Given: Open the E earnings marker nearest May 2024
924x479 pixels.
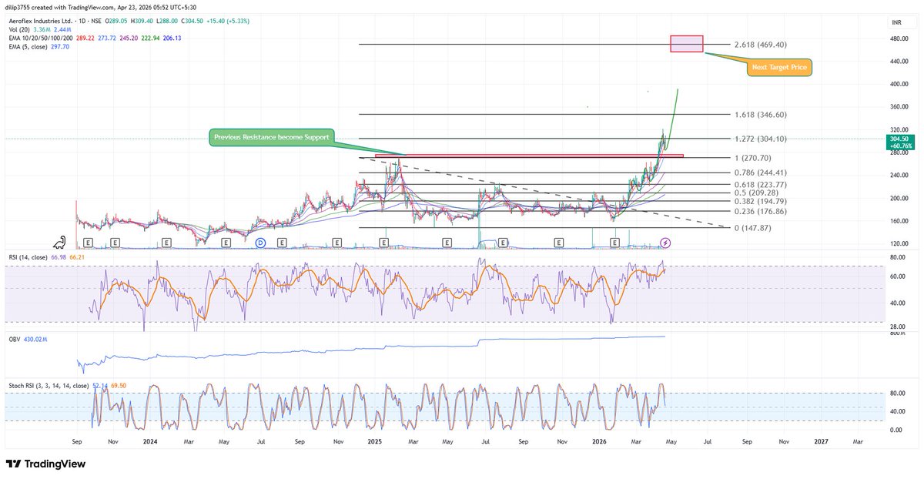Looking at the screenshot, I should pos(226,243).
